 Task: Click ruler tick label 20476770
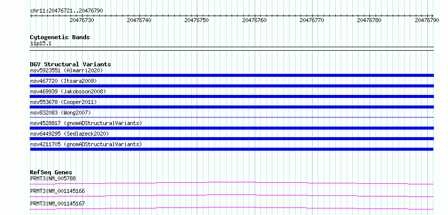tap(312, 20)
